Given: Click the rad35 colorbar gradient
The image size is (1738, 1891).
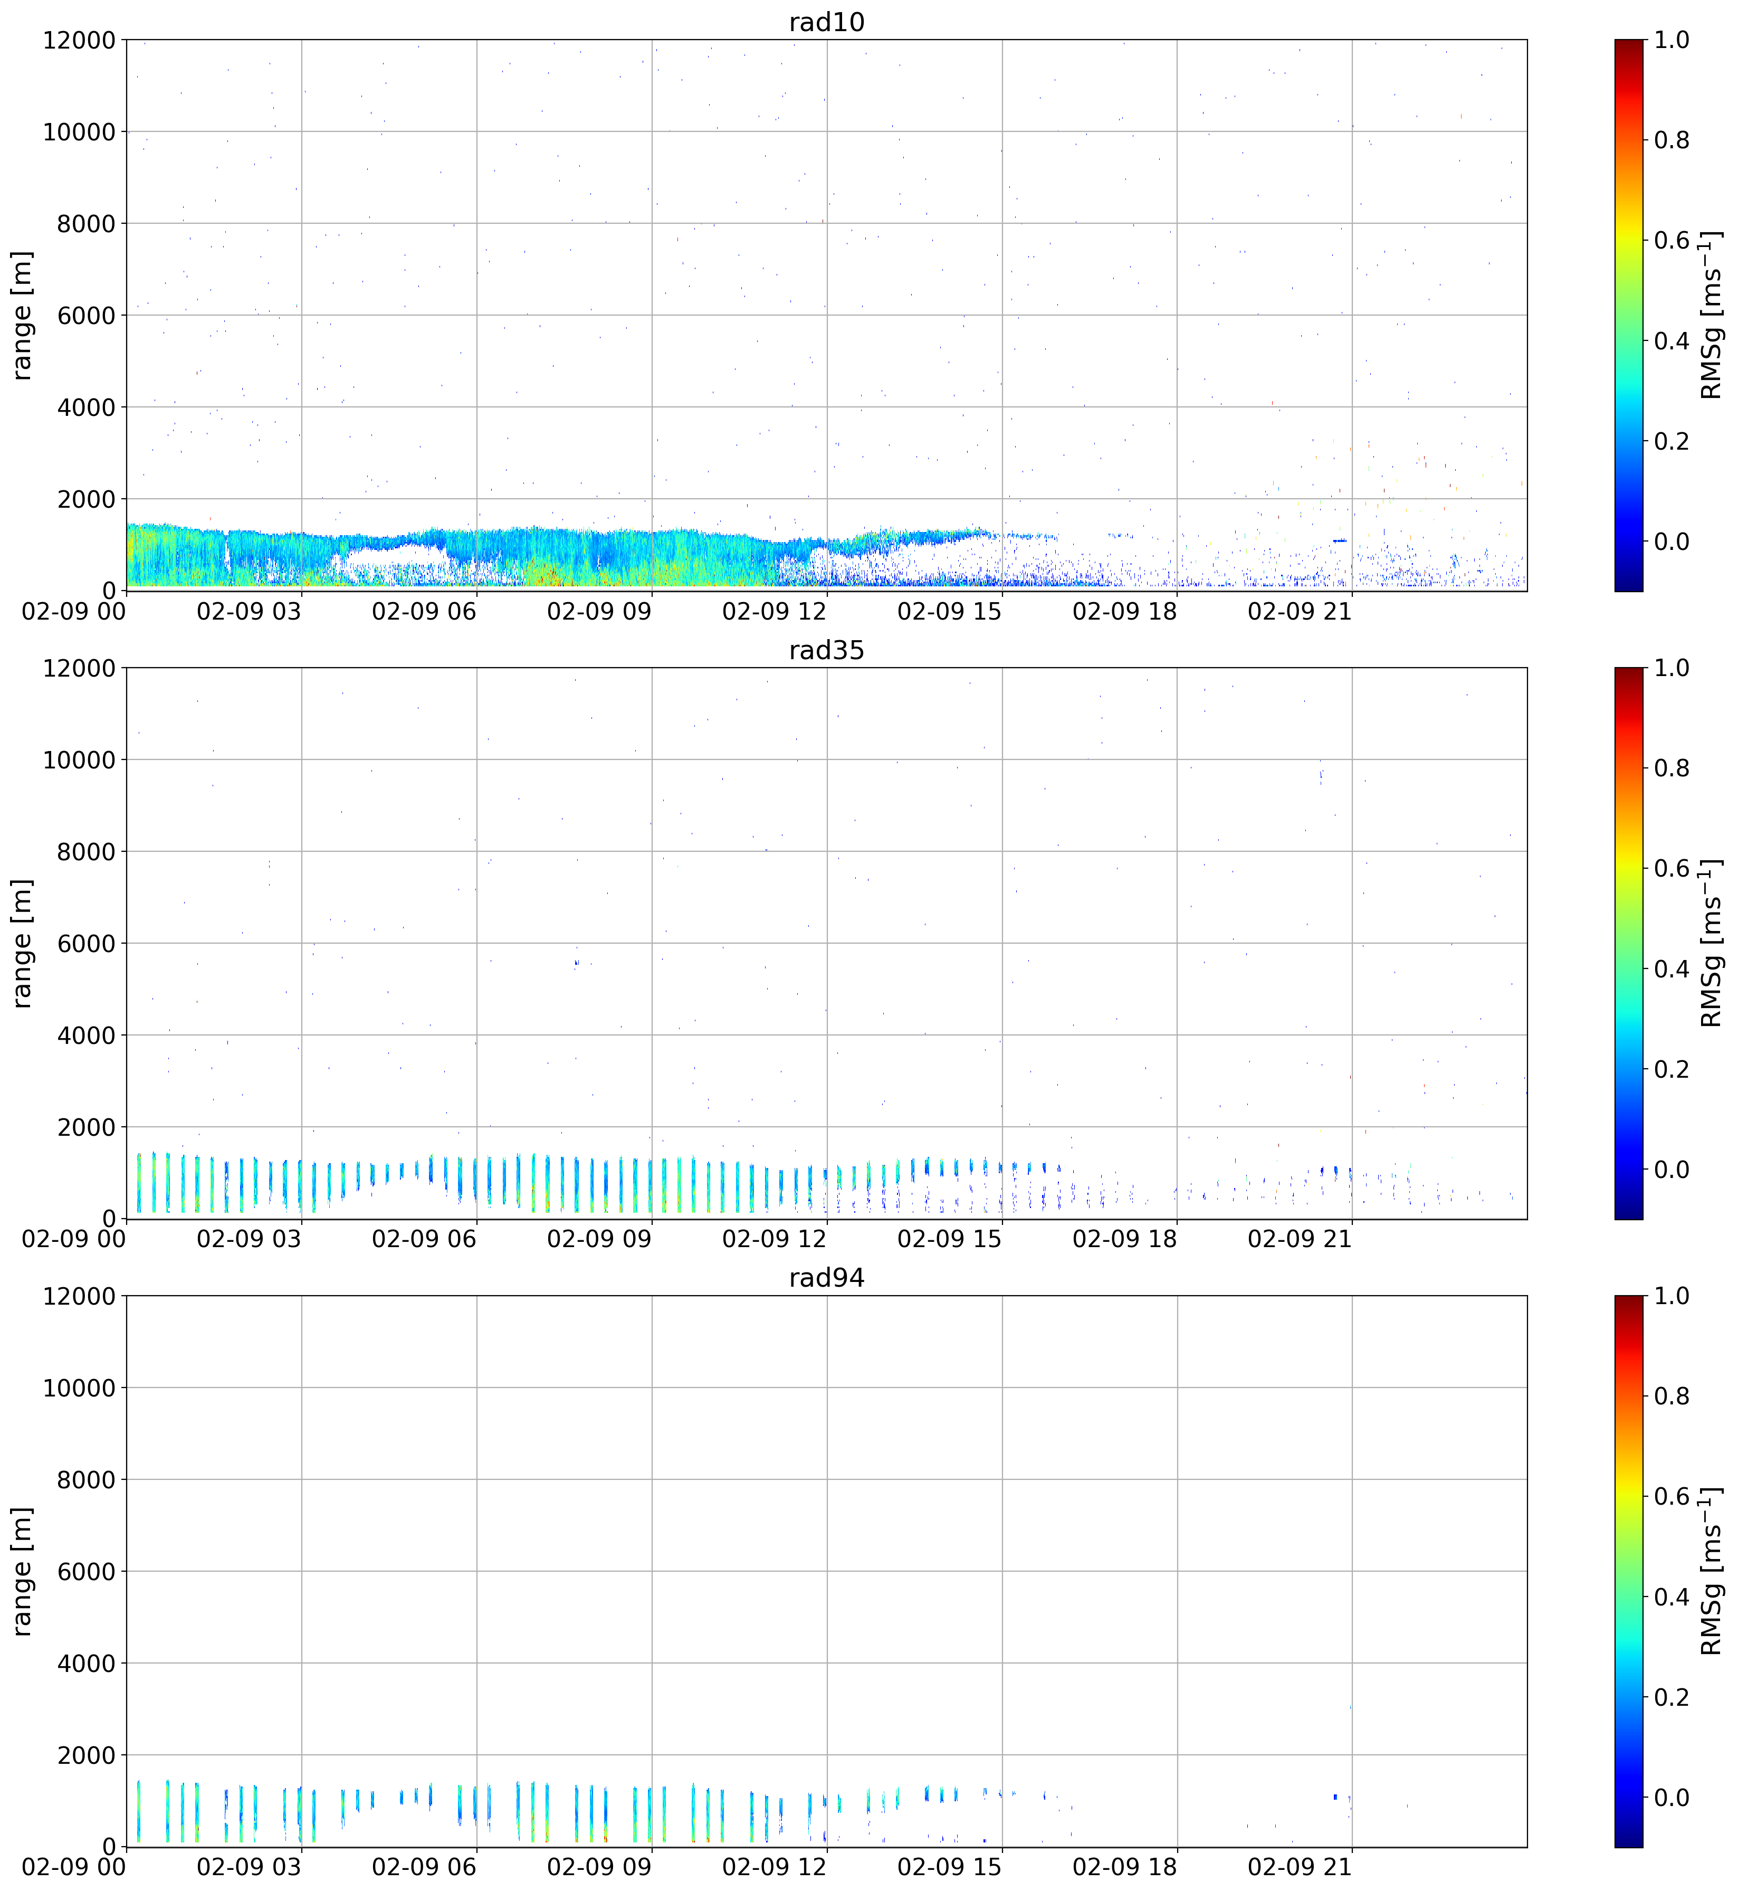Looking at the screenshot, I should [1629, 944].
